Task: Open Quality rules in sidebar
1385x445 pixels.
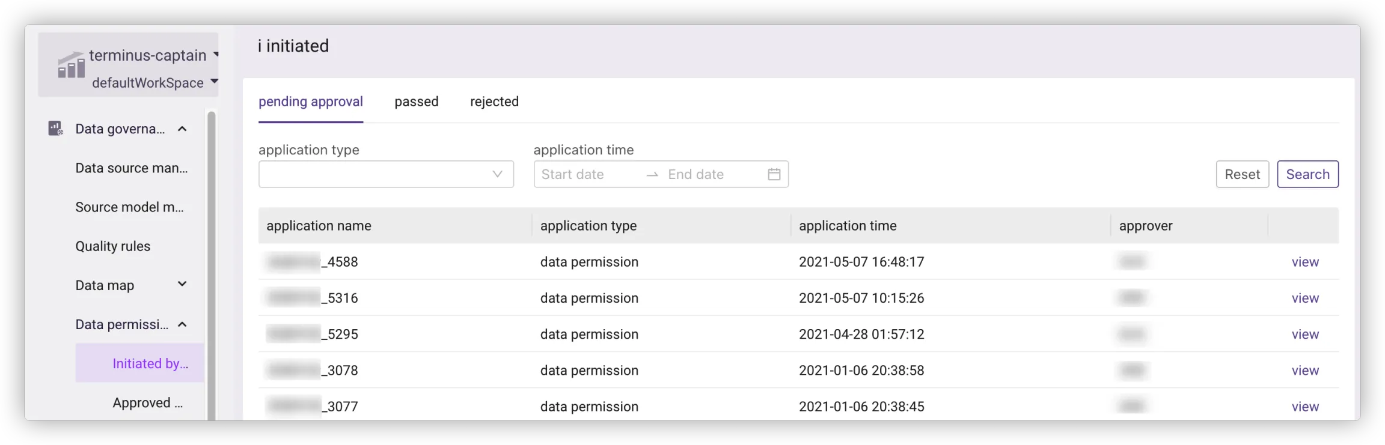Action: click(x=113, y=246)
